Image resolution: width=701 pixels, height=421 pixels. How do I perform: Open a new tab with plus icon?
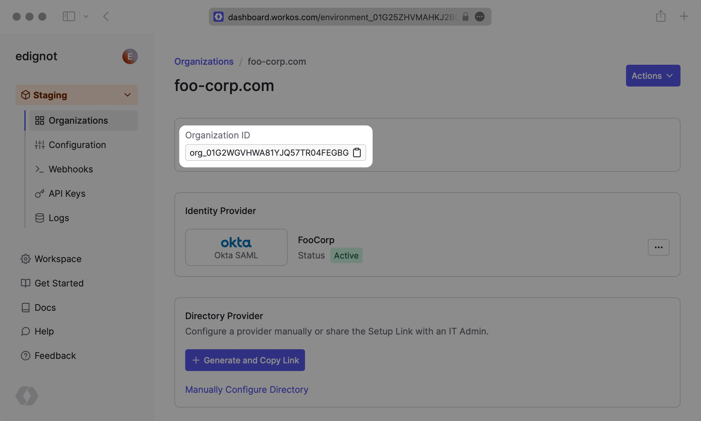[x=684, y=16]
